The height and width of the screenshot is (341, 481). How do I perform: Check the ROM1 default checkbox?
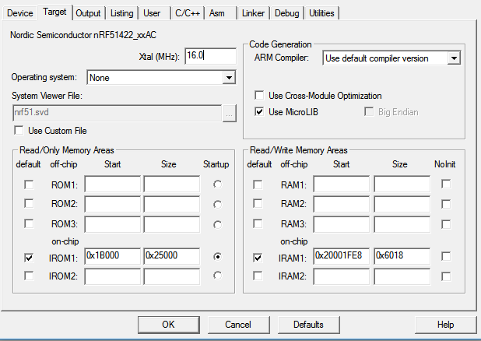tap(29, 185)
